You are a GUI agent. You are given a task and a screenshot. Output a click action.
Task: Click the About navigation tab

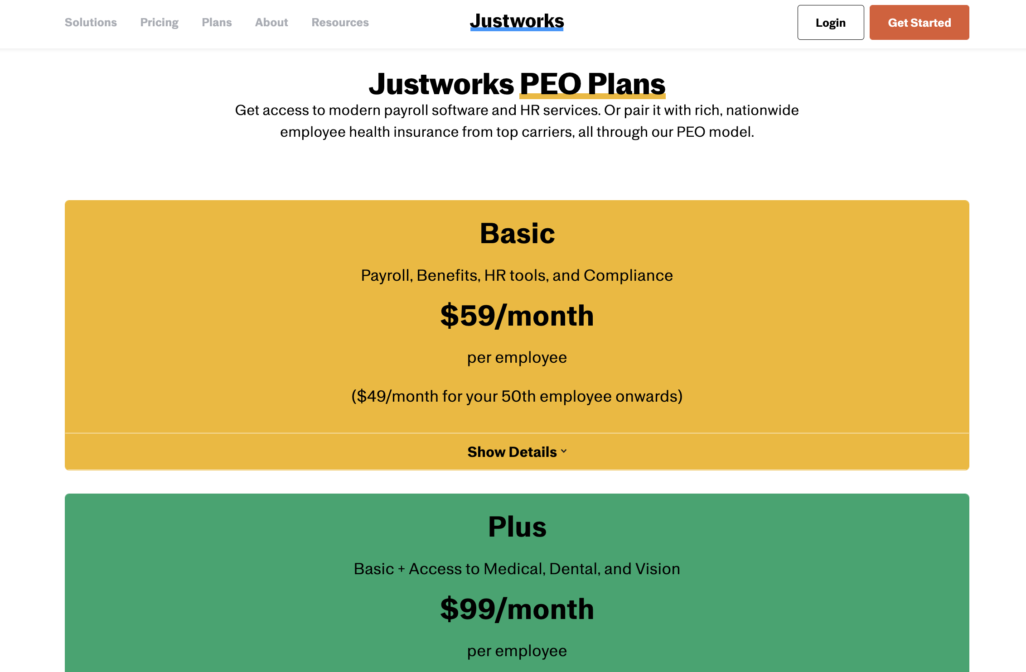[x=271, y=23]
